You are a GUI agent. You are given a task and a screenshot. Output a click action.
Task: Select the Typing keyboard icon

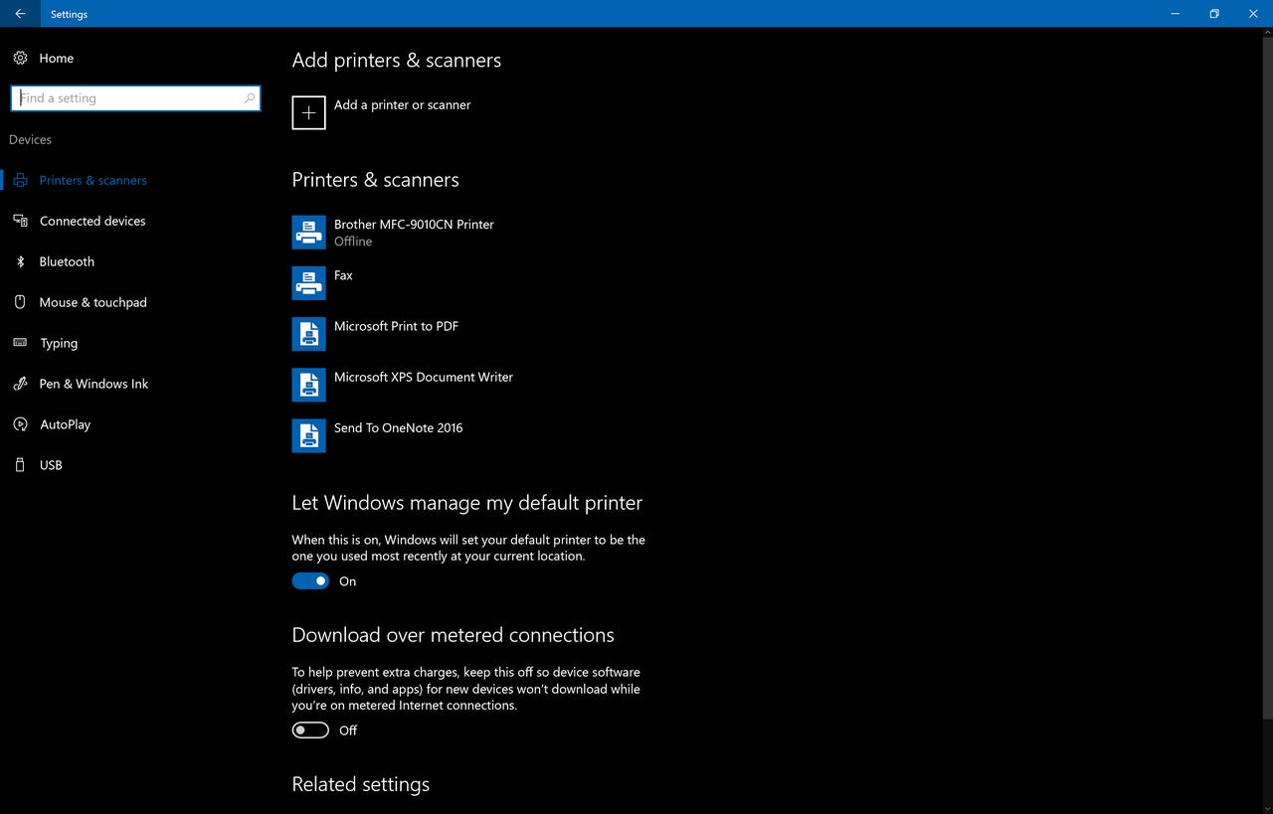(20, 343)
